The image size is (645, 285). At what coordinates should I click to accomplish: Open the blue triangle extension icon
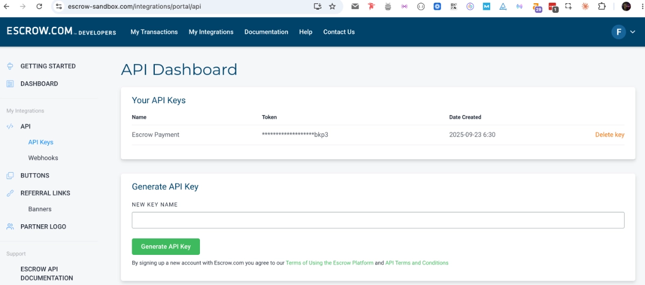(503, 6)
